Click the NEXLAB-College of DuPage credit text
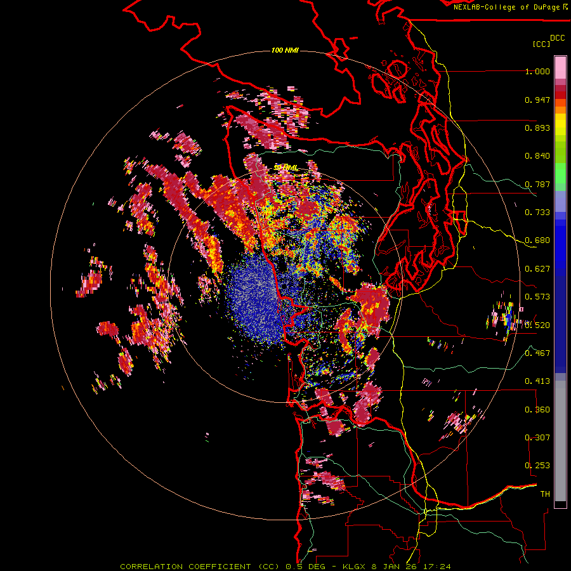 click(510, 7)
